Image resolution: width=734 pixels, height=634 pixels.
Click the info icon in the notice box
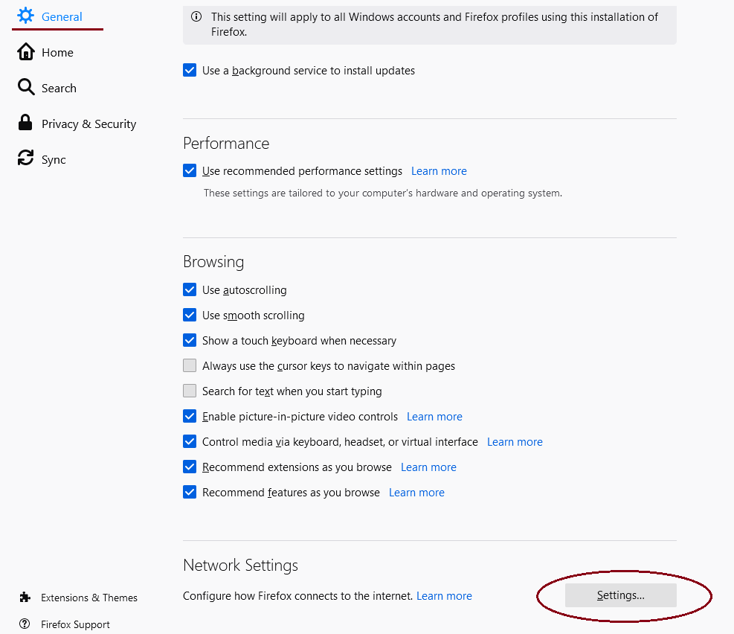tap(196, 17)
